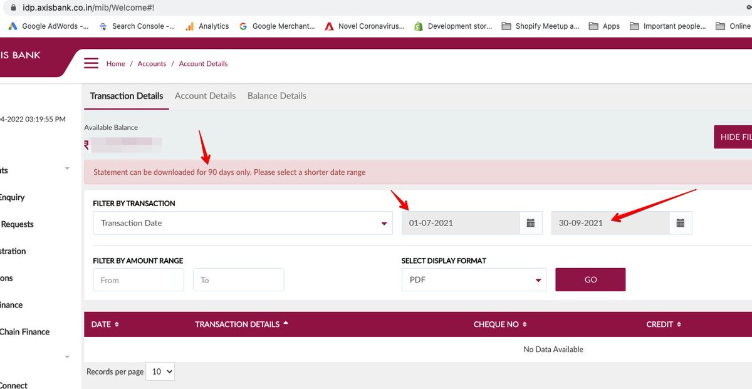
Task: Open the Chain Finance sidebar item
Action: pyautogui.click(x=24, y=332)
